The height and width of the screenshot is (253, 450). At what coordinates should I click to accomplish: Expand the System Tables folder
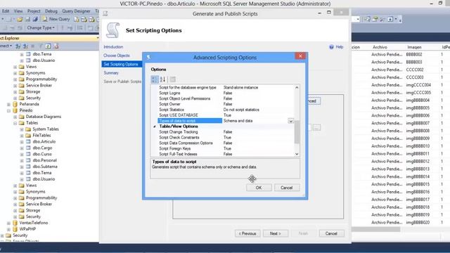[x=22, y=129]
